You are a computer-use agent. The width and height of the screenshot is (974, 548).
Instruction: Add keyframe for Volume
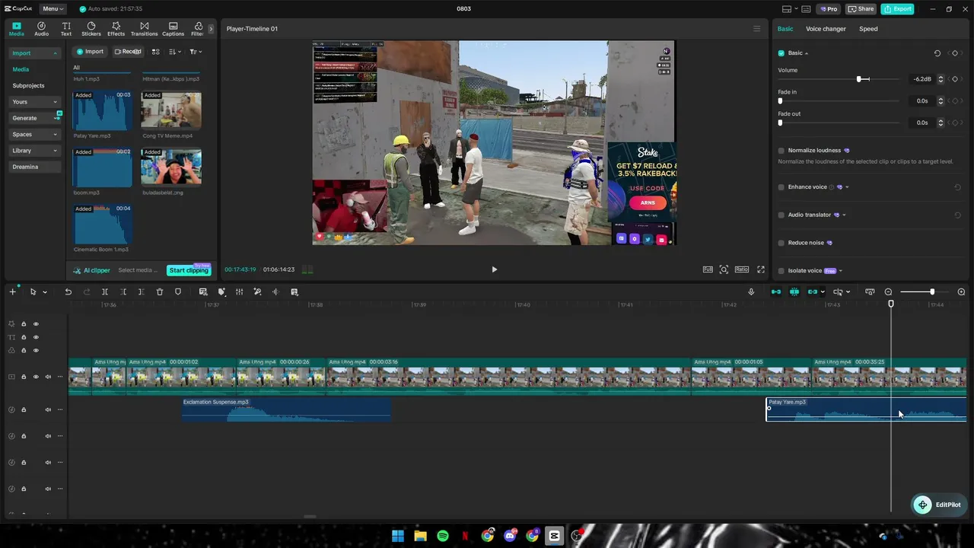point(955,79)
